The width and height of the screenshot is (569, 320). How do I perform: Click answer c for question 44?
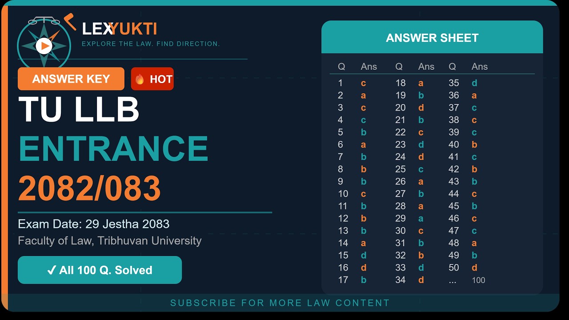click(x=474, y=194)
